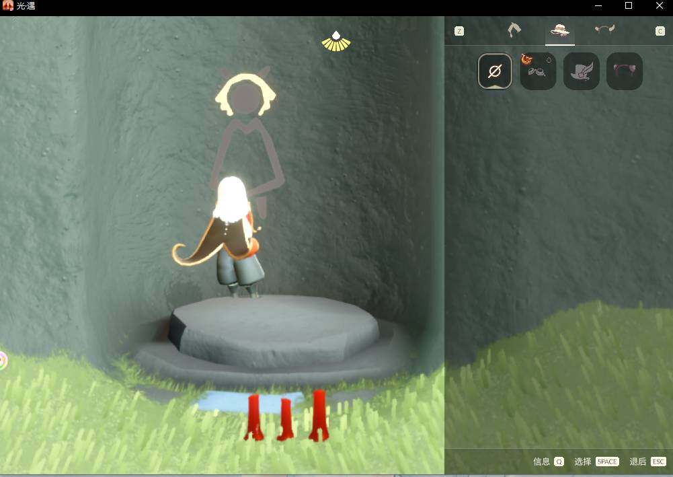Open the horn accessory tab
The image size is (673, 477).
(x=604, y=29)
